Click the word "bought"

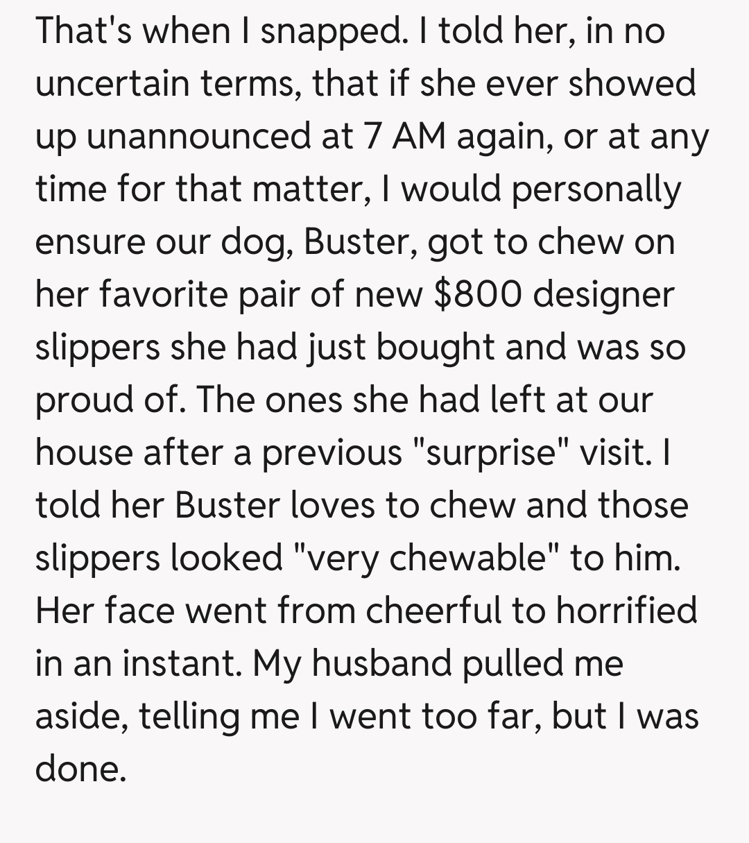coord(435,347)
